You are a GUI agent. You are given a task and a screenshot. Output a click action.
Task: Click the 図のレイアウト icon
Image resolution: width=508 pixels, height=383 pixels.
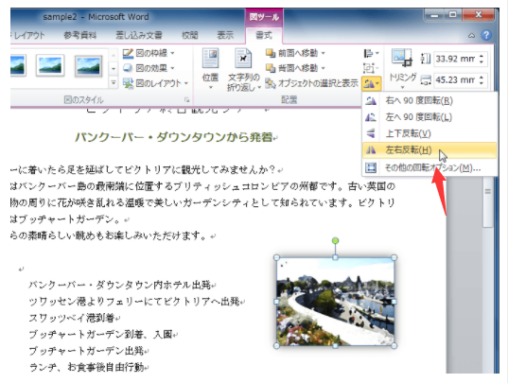128,83
